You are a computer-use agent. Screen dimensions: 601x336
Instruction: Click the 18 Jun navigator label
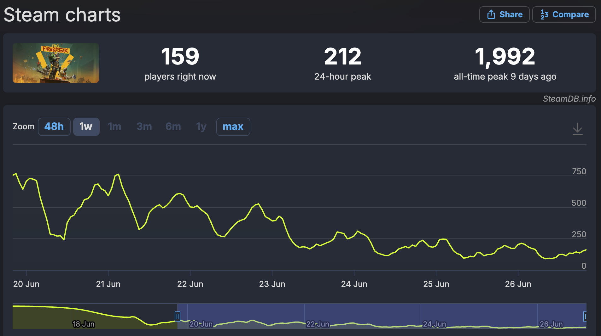point(84,324)
